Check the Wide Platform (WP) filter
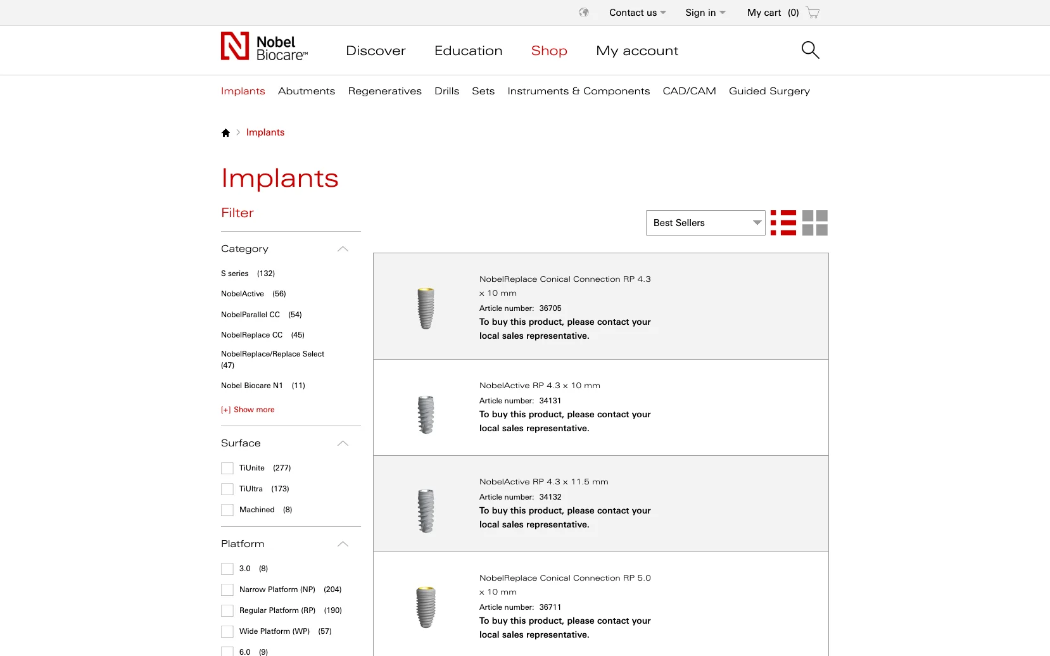The height and width of the screenshot is (656, 1050). coord(227,631)
